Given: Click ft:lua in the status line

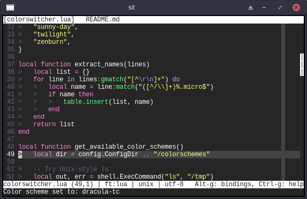Looking at the screenshot, I should (x=116, y=184).
